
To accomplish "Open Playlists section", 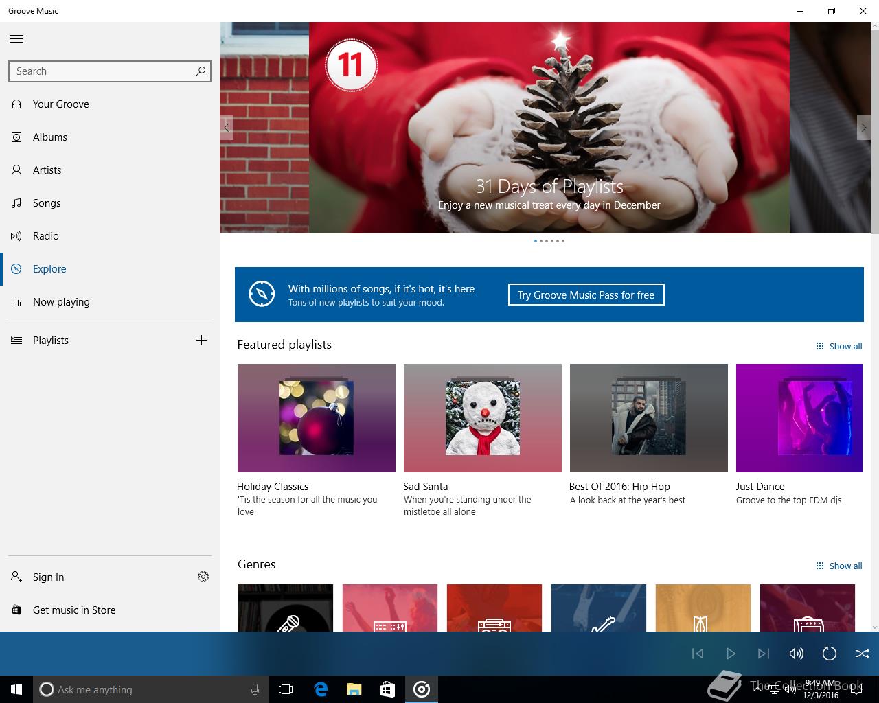I will (51, 341).
